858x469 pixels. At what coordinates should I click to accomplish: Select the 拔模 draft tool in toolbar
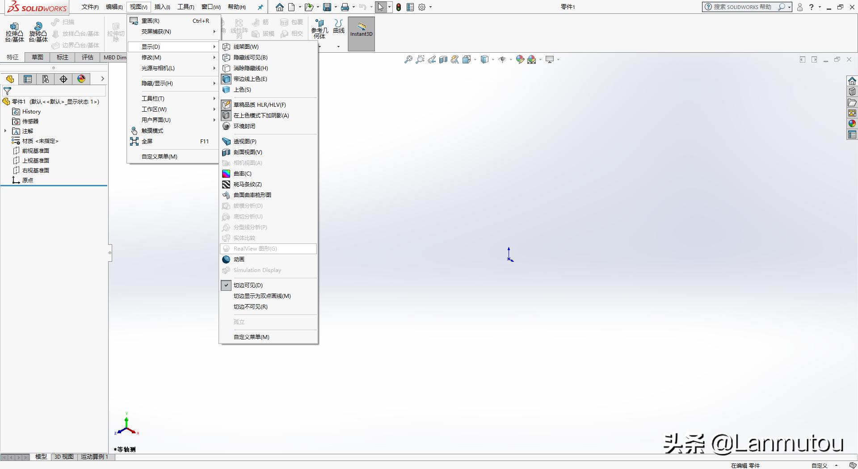coord(266,34)
